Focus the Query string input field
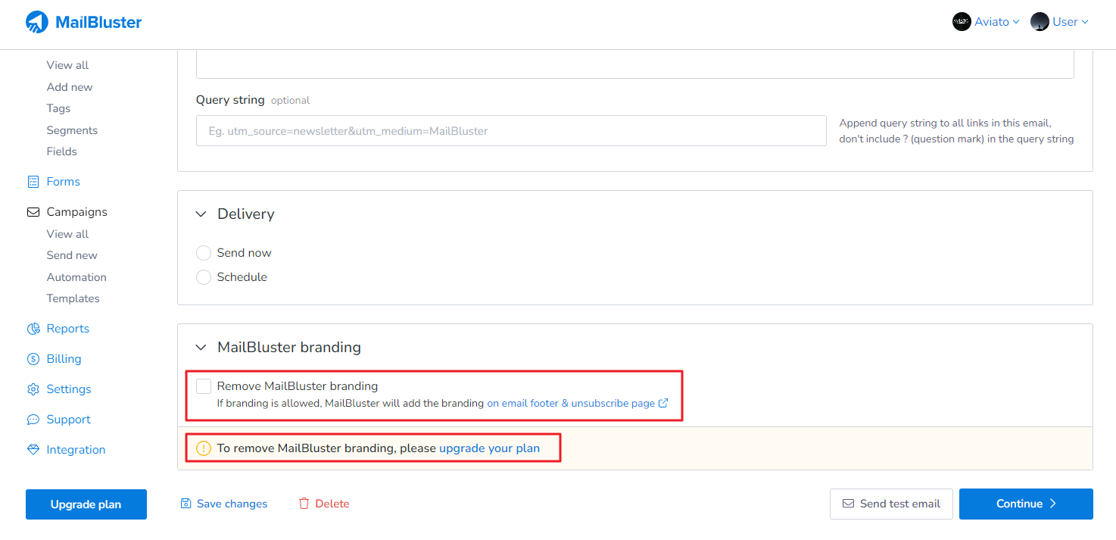The image size is (1116, 540). tap(511, 131)
